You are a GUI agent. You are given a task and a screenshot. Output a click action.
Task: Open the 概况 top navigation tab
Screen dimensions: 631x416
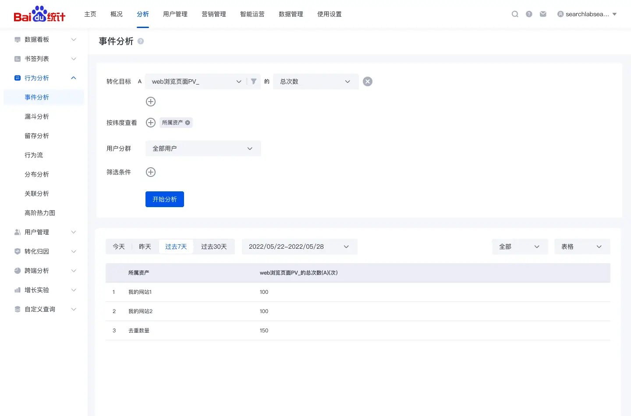pyautogui.click(x=117, y=14)
